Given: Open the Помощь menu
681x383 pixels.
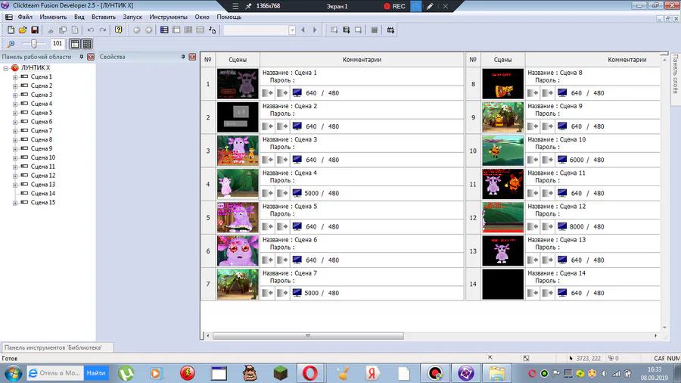Looking at the screenshot, I should pos(229,17).
